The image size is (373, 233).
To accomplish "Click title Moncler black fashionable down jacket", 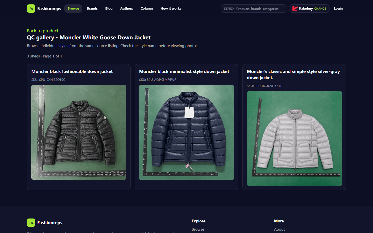I will tap(72, 71).
